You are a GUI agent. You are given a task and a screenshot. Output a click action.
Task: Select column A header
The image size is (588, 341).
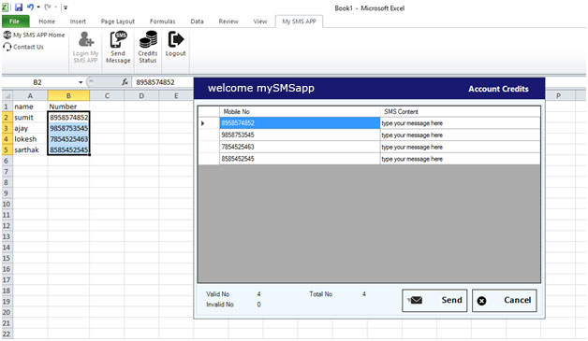click(30, 96)
